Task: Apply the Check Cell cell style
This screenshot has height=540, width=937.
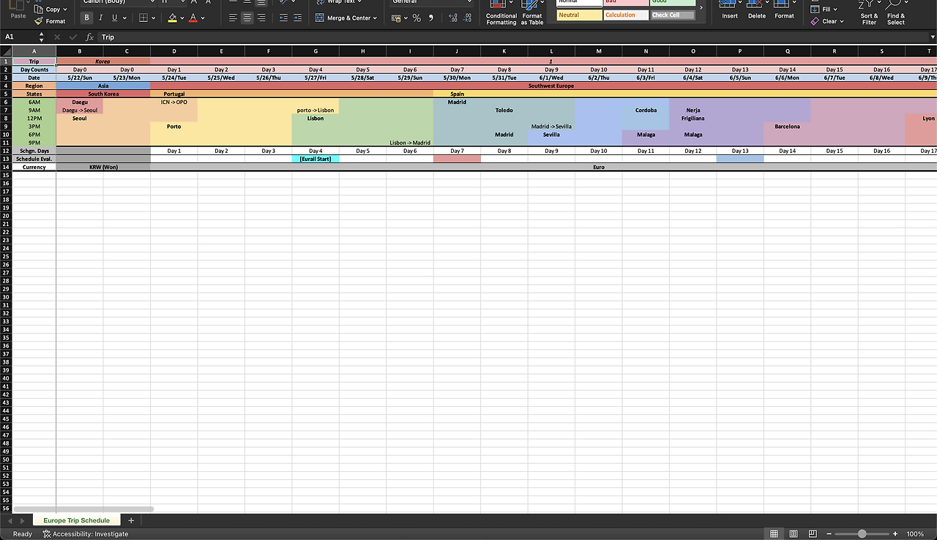Action: coord(672,14)
